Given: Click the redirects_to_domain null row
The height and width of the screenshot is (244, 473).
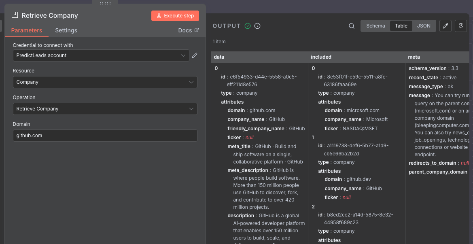Looking at the screenshot, I should coord(439,163).
